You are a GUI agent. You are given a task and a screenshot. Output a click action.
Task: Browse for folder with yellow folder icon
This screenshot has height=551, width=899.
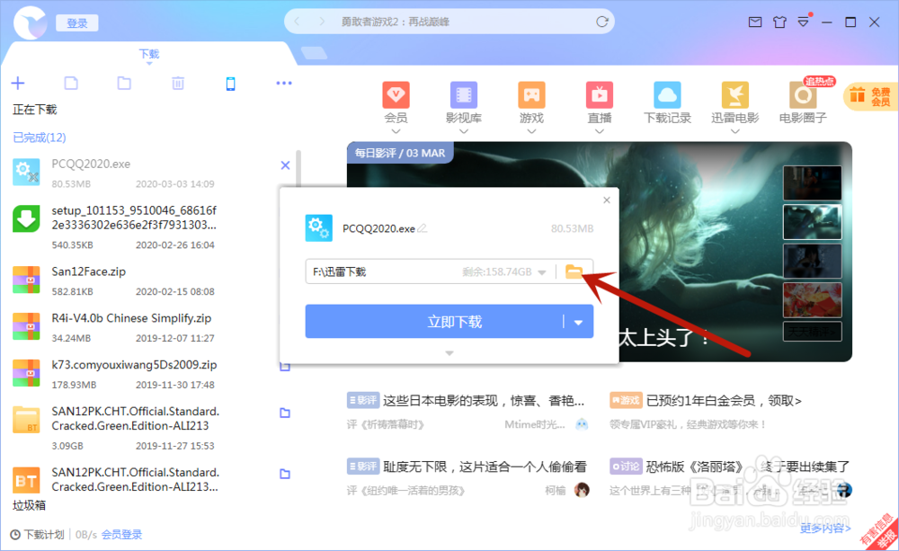tap(574, 271)
